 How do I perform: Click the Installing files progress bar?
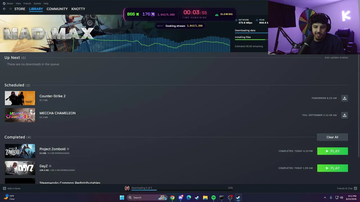(251, 40)
